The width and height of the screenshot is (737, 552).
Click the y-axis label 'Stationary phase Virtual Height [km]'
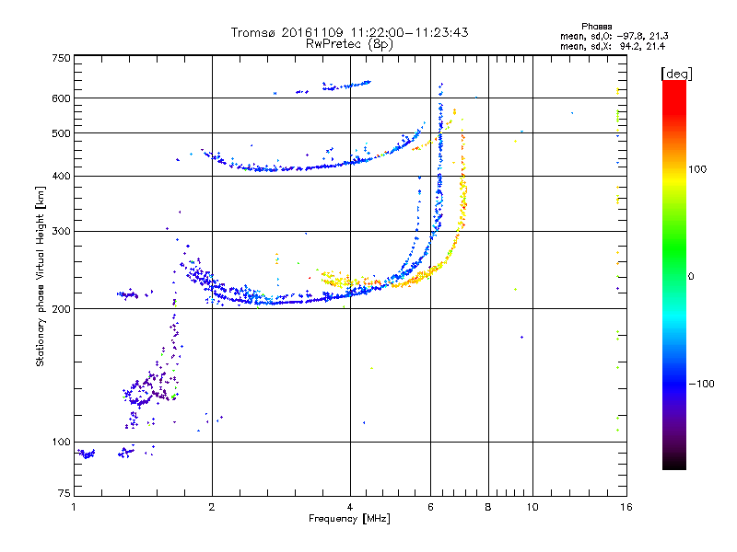coord(41,277)
